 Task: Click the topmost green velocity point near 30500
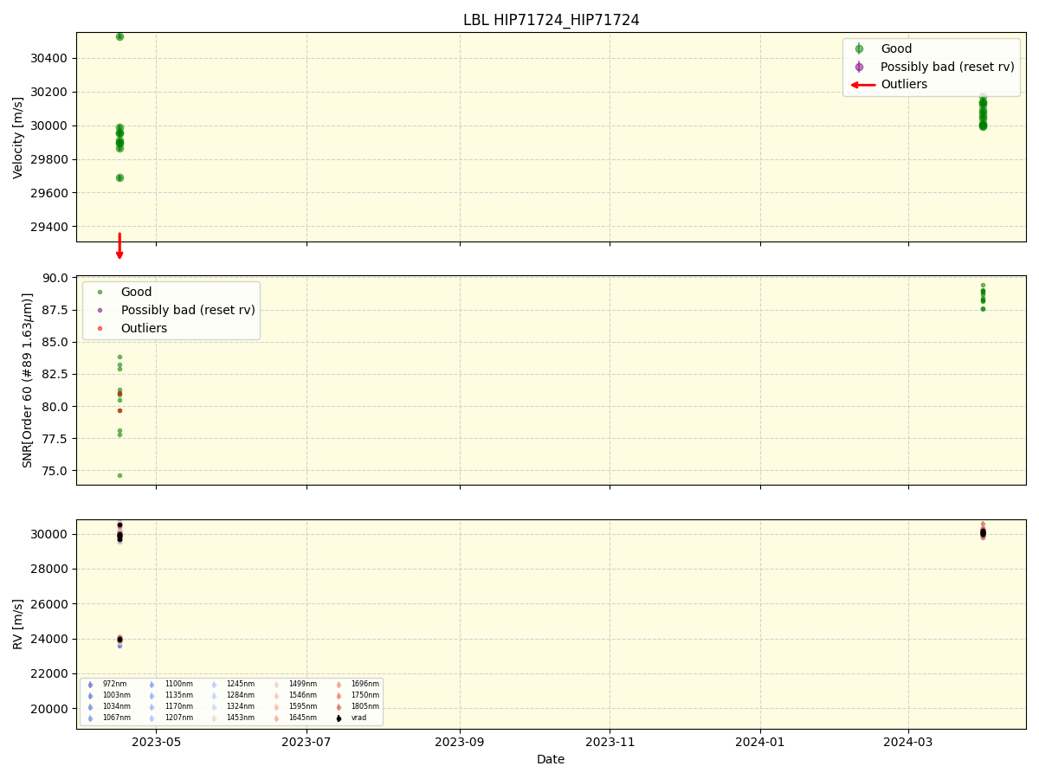[119, 36]
